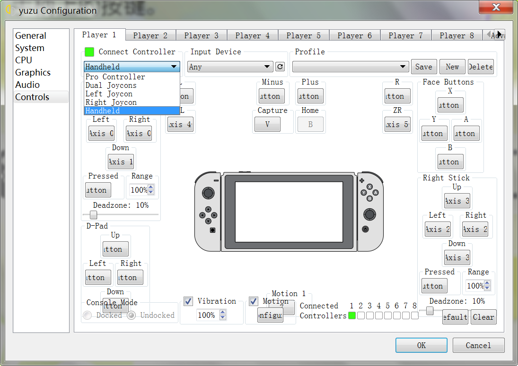Image resolution: width=518 pixels, height=366 pixels.
Task: Click the Face Buttons X mapping button
Action: 450,105
